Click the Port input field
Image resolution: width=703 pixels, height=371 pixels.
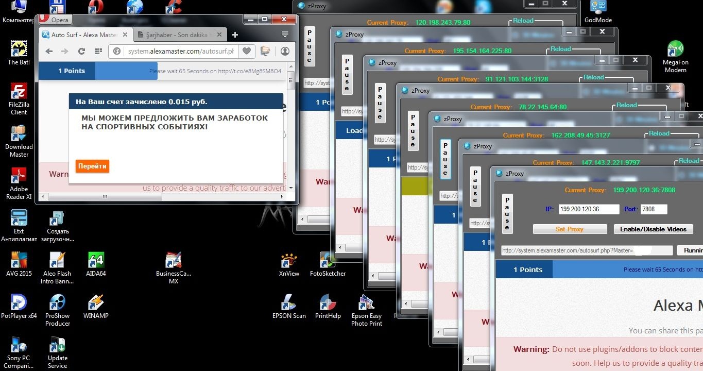(x=654, y=209)
